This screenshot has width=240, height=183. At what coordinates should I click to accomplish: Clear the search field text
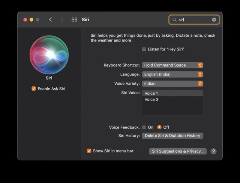tap(214, 20)
